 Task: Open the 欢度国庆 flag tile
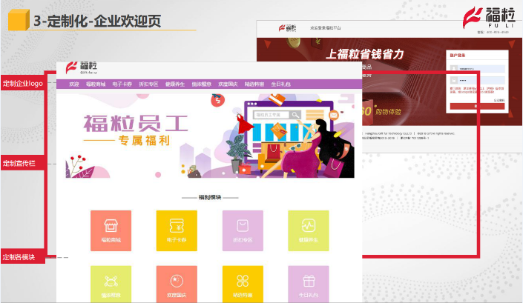tap(177, 284)
